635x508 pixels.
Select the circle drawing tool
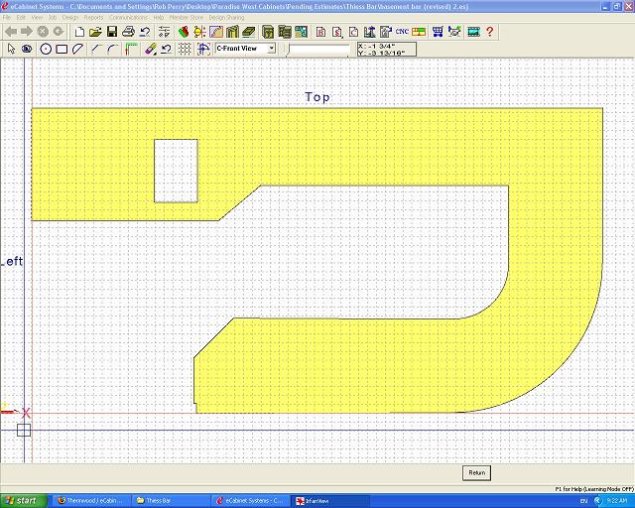46,49
